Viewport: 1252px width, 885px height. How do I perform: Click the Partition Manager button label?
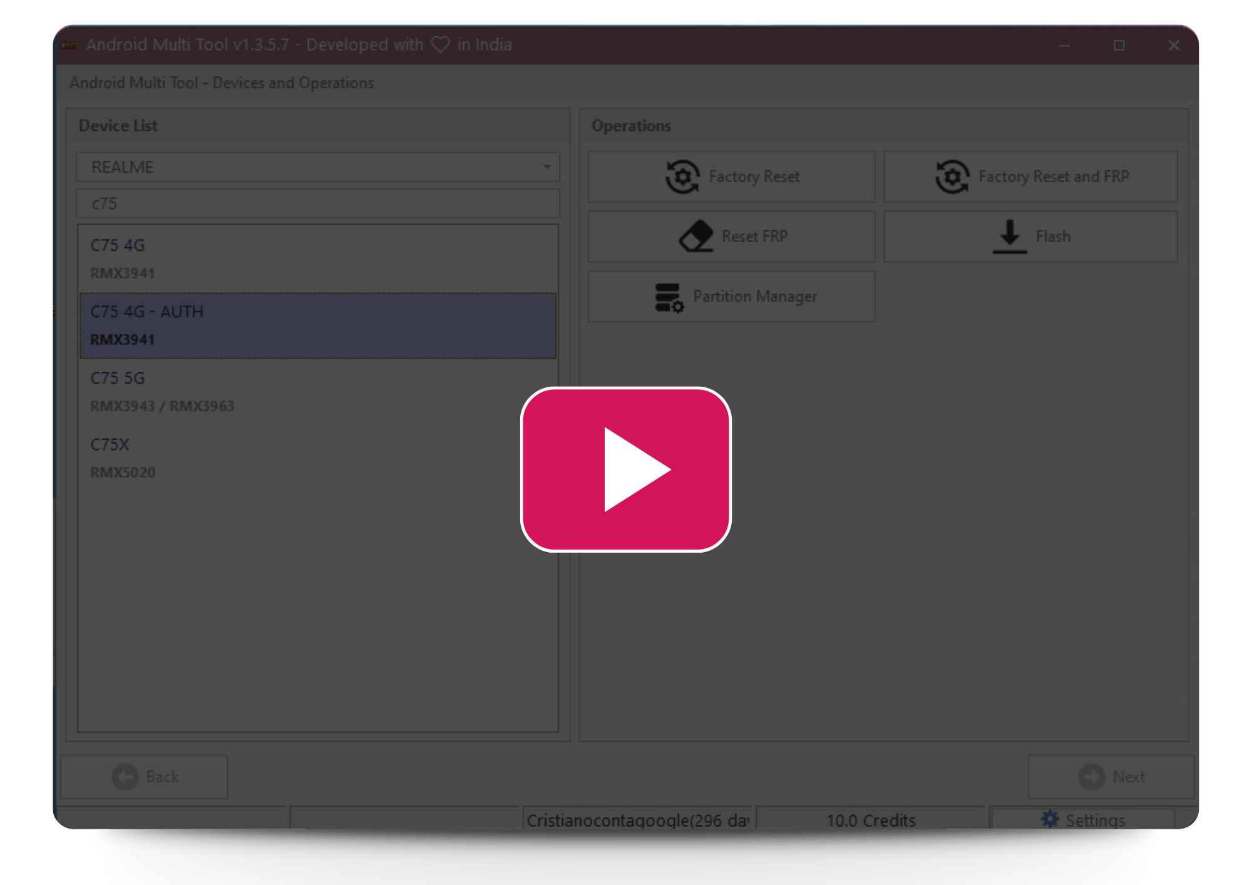[755, 297]
